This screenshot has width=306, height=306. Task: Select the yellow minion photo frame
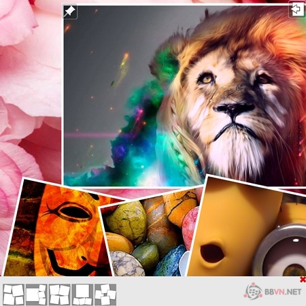click(x=247, y=226)
